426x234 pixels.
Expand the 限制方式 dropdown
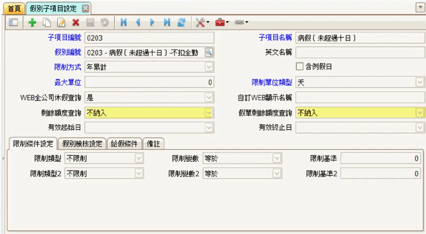[209, 67]
